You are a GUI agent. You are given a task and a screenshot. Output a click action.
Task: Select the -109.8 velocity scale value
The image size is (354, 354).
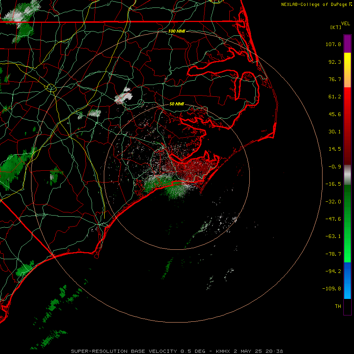click(332, 289)
